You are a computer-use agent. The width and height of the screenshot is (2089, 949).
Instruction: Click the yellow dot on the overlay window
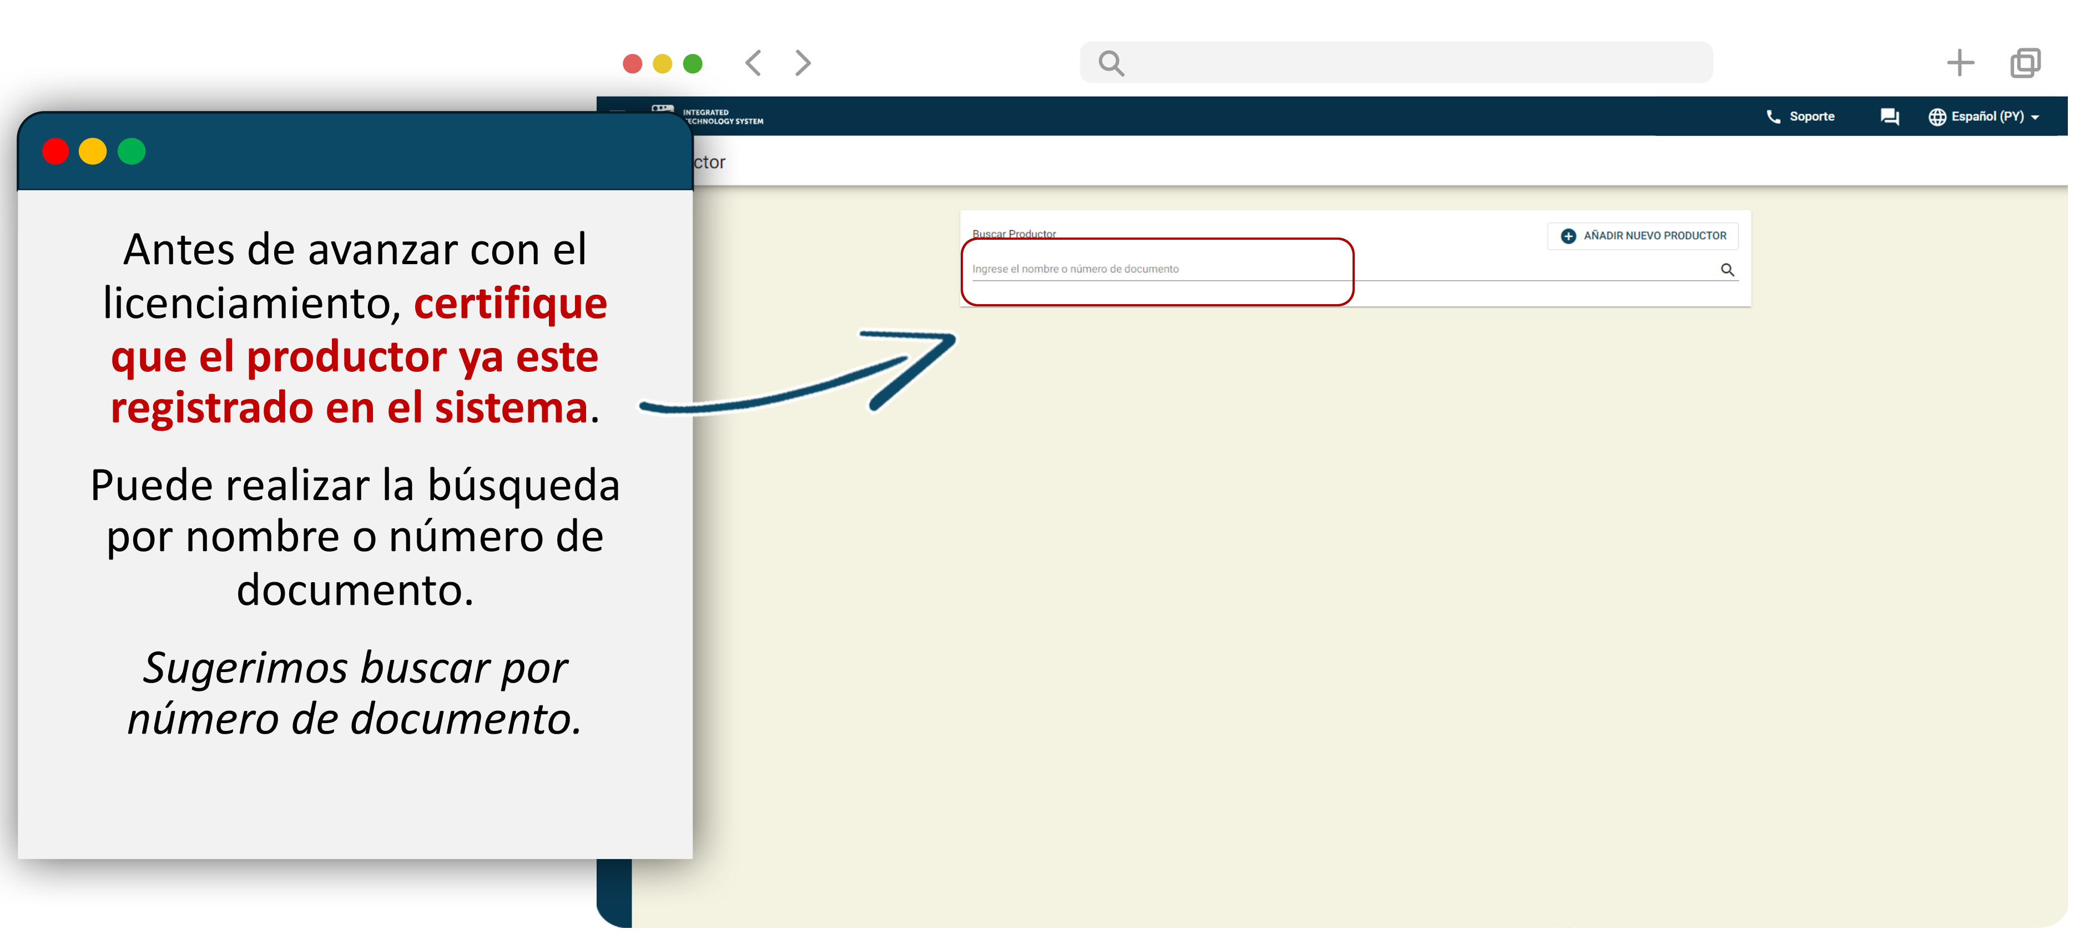click(x=93, y=153)
